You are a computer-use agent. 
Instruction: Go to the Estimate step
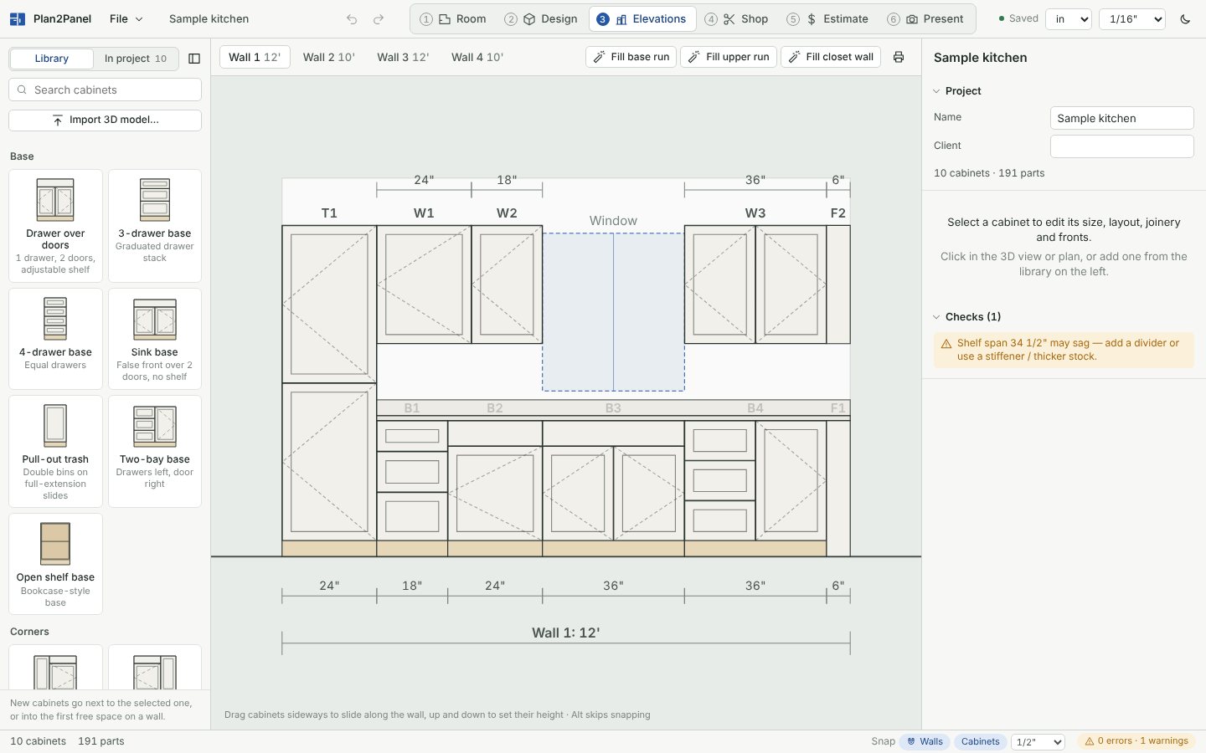coord(827,19)
